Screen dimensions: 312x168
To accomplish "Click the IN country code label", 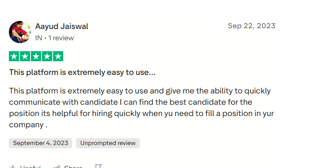I will [x=39, y=38].
